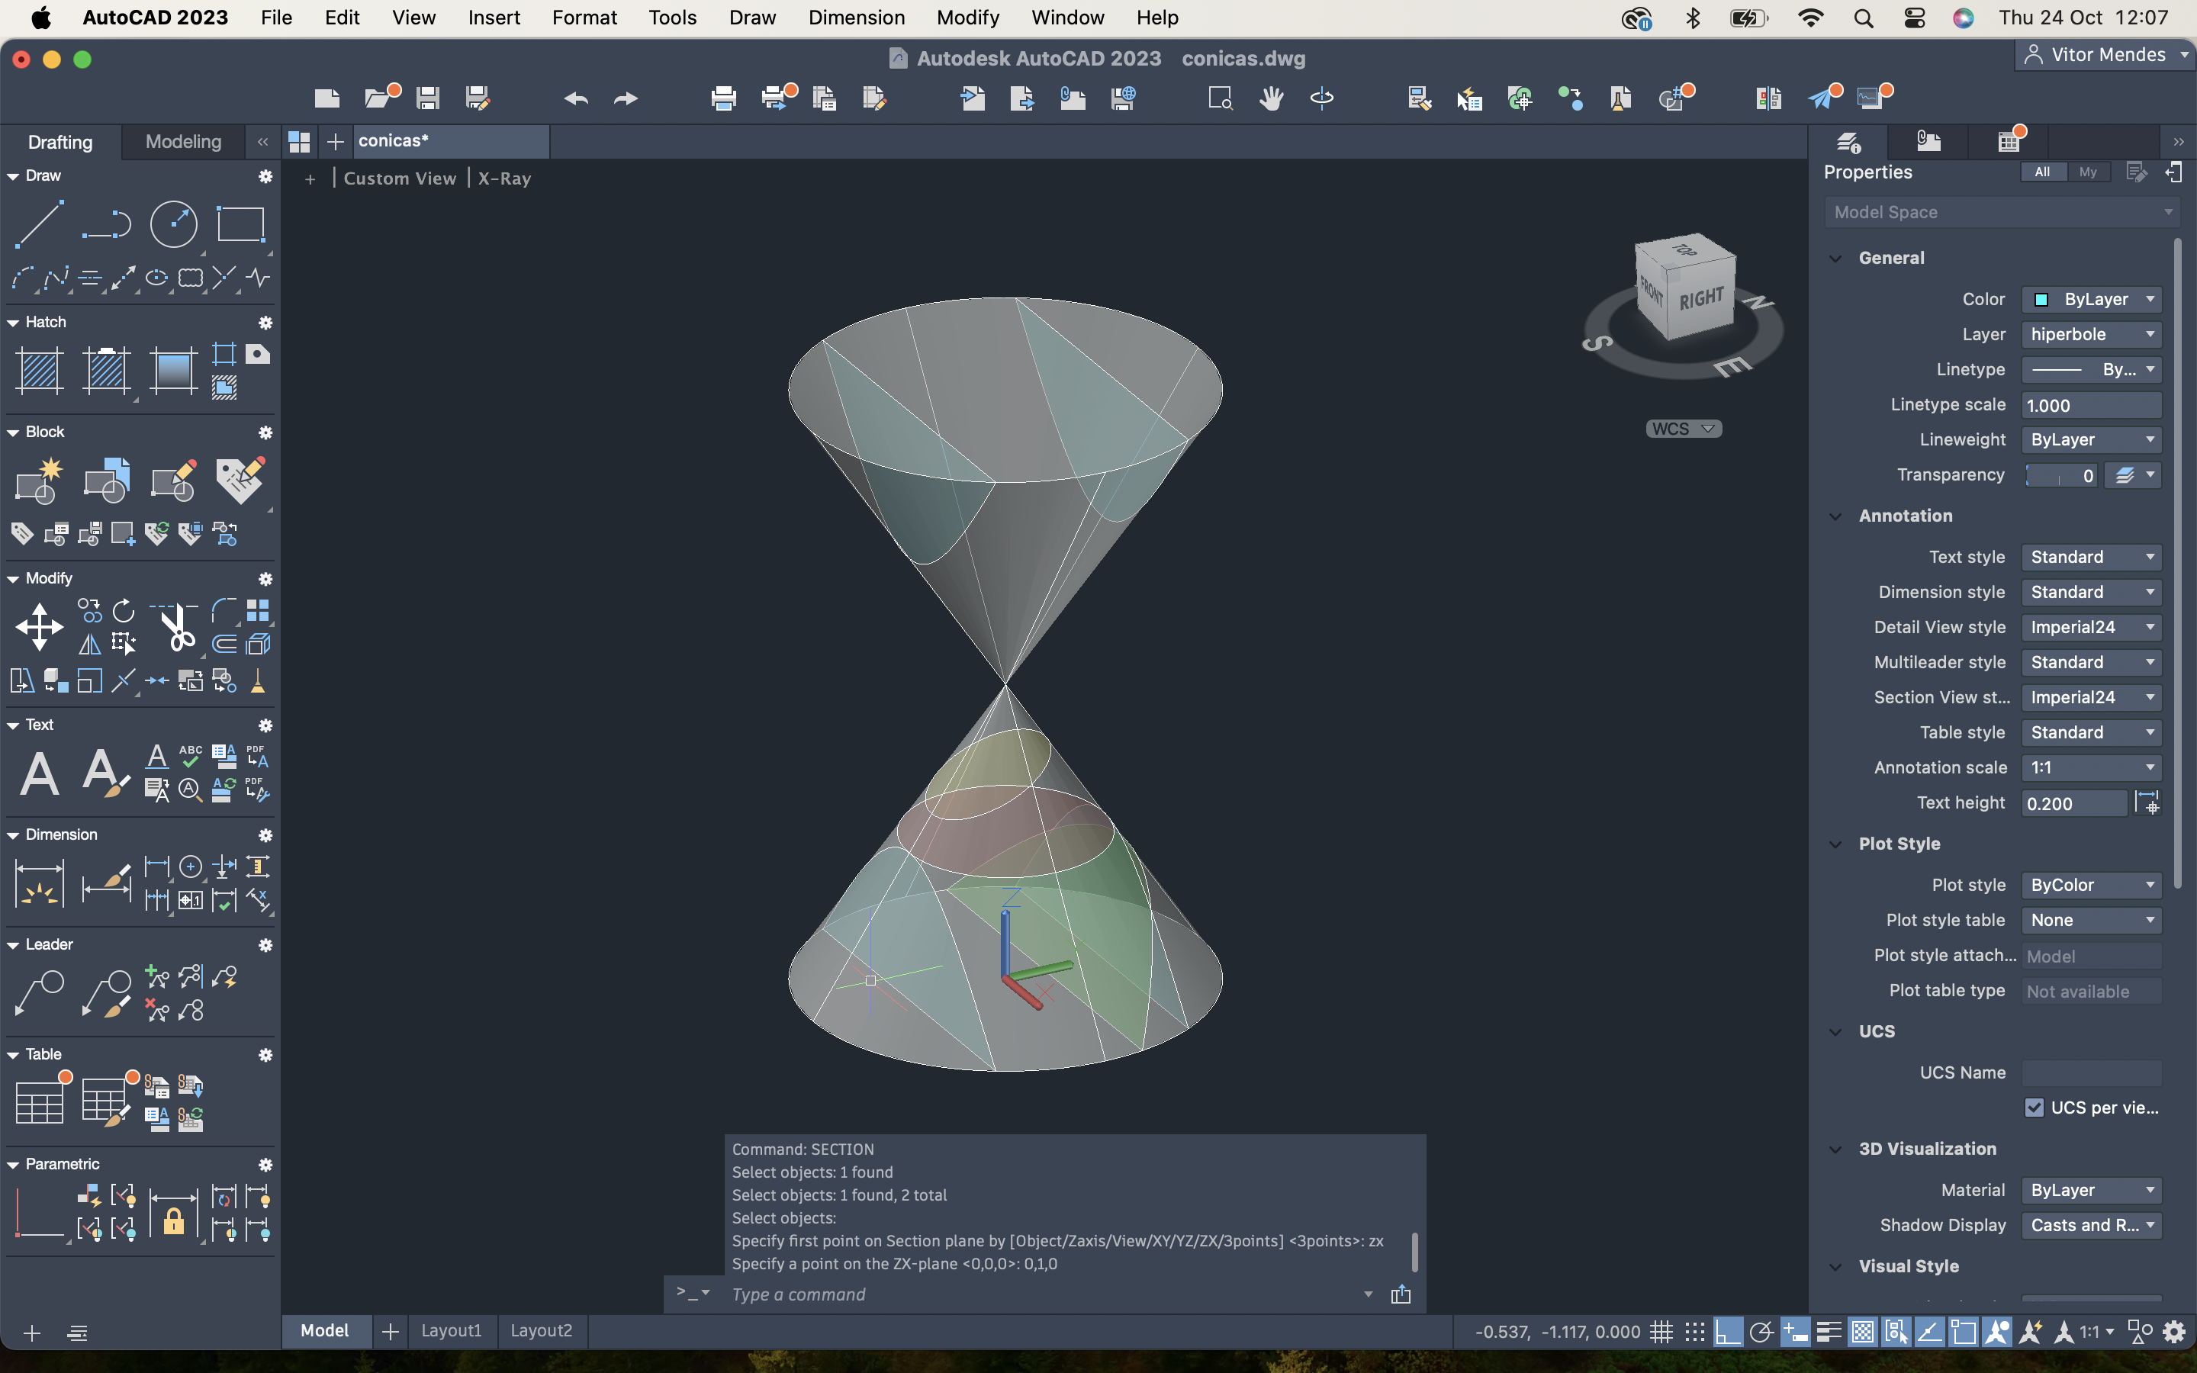Switch to the Layout2 tab
The width and height of the screenshot is (2197, 1373).
coord(541,1330)
